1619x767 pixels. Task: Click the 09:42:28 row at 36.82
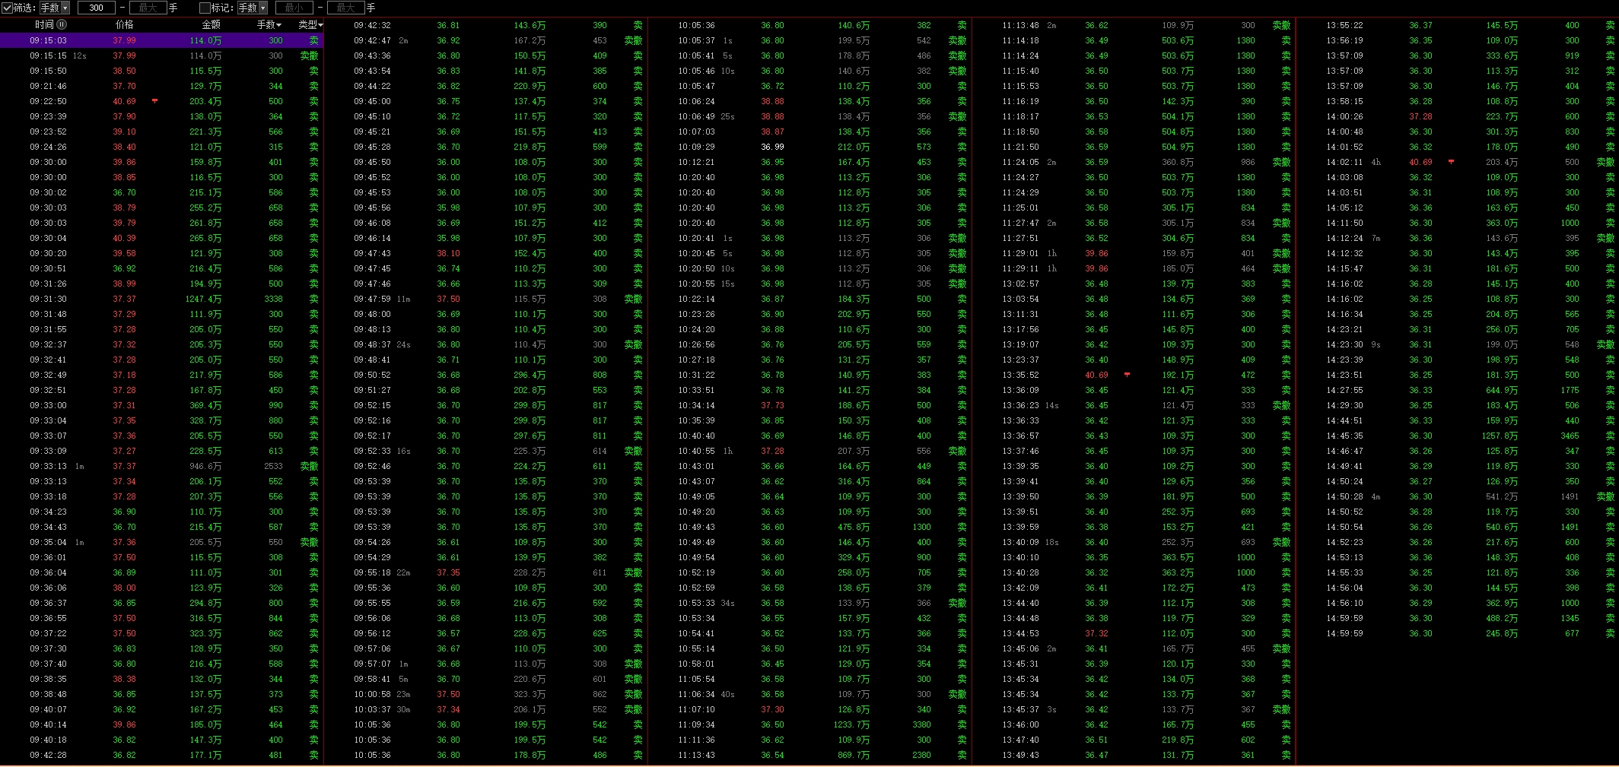point(162,755)
